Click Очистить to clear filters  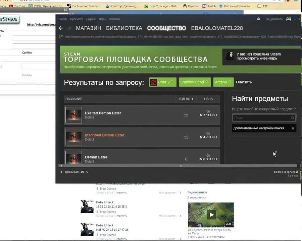244,82
